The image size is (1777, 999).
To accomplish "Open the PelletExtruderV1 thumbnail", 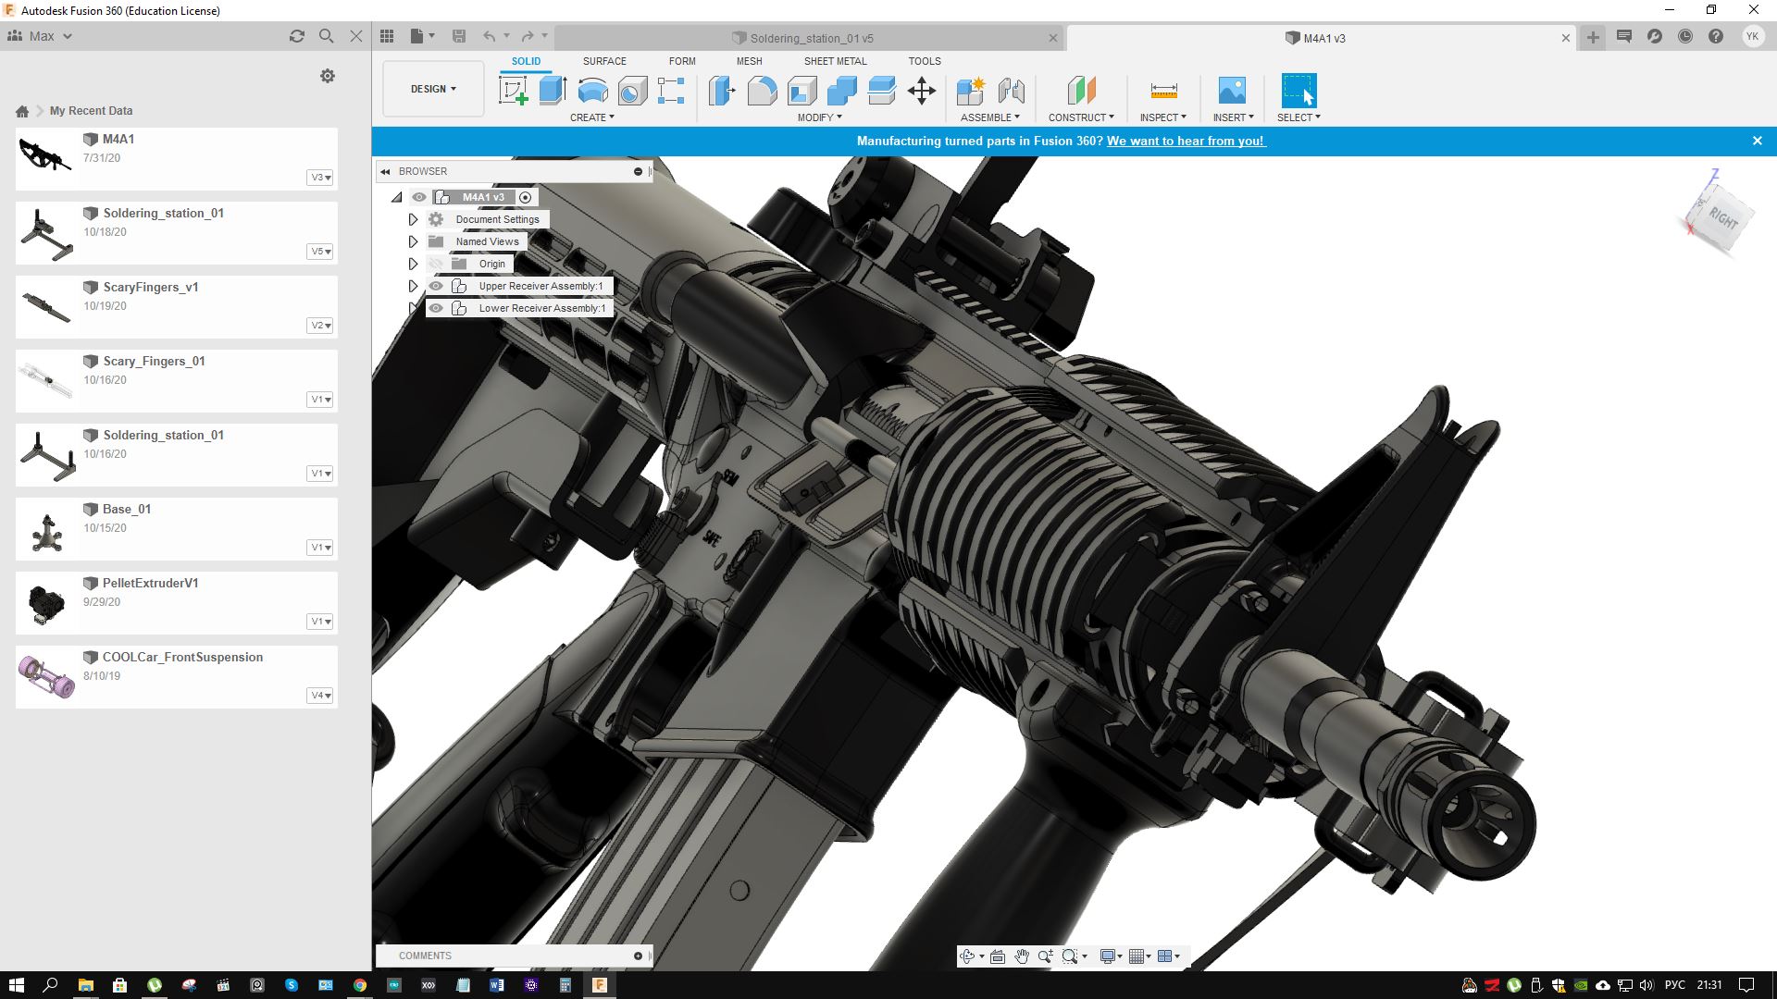I will coord(46,603).
